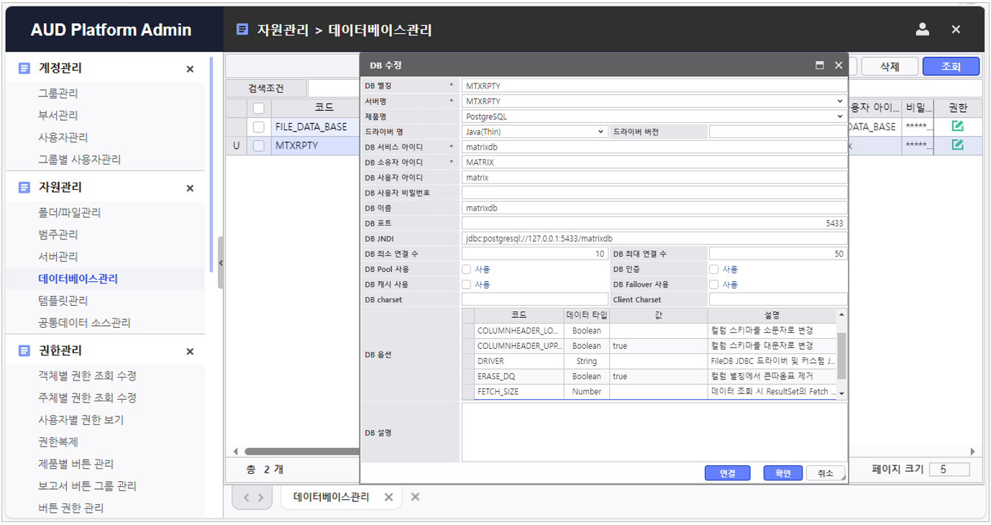Click the DB charset input field
991x525 pixels.
pos(535,299)
